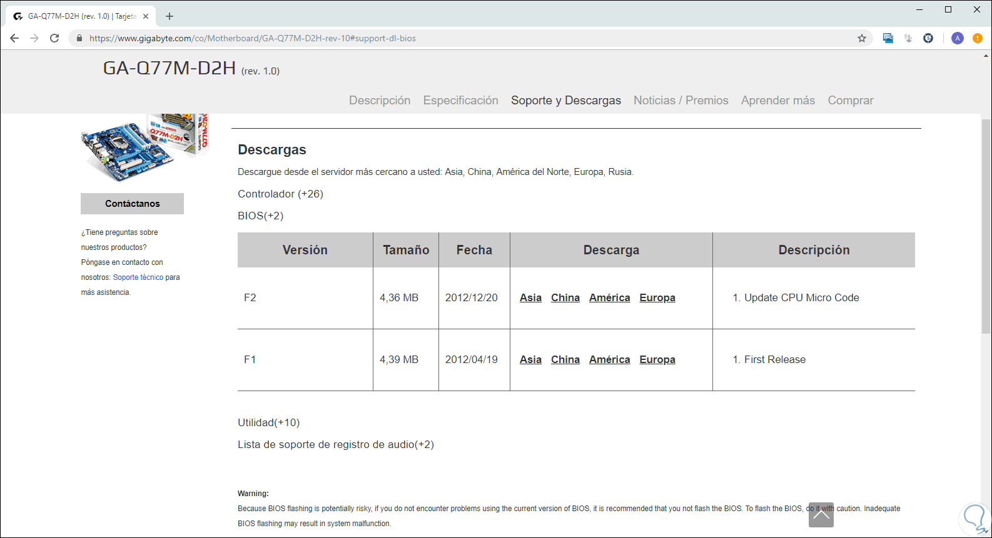Download BIOS F2 from Europa server
The height and width of the screenshot is (538, 992).
(657, 298)
